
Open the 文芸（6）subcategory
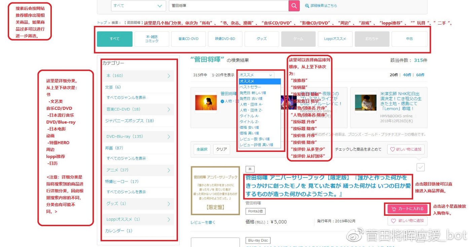[x=113, y=87]
